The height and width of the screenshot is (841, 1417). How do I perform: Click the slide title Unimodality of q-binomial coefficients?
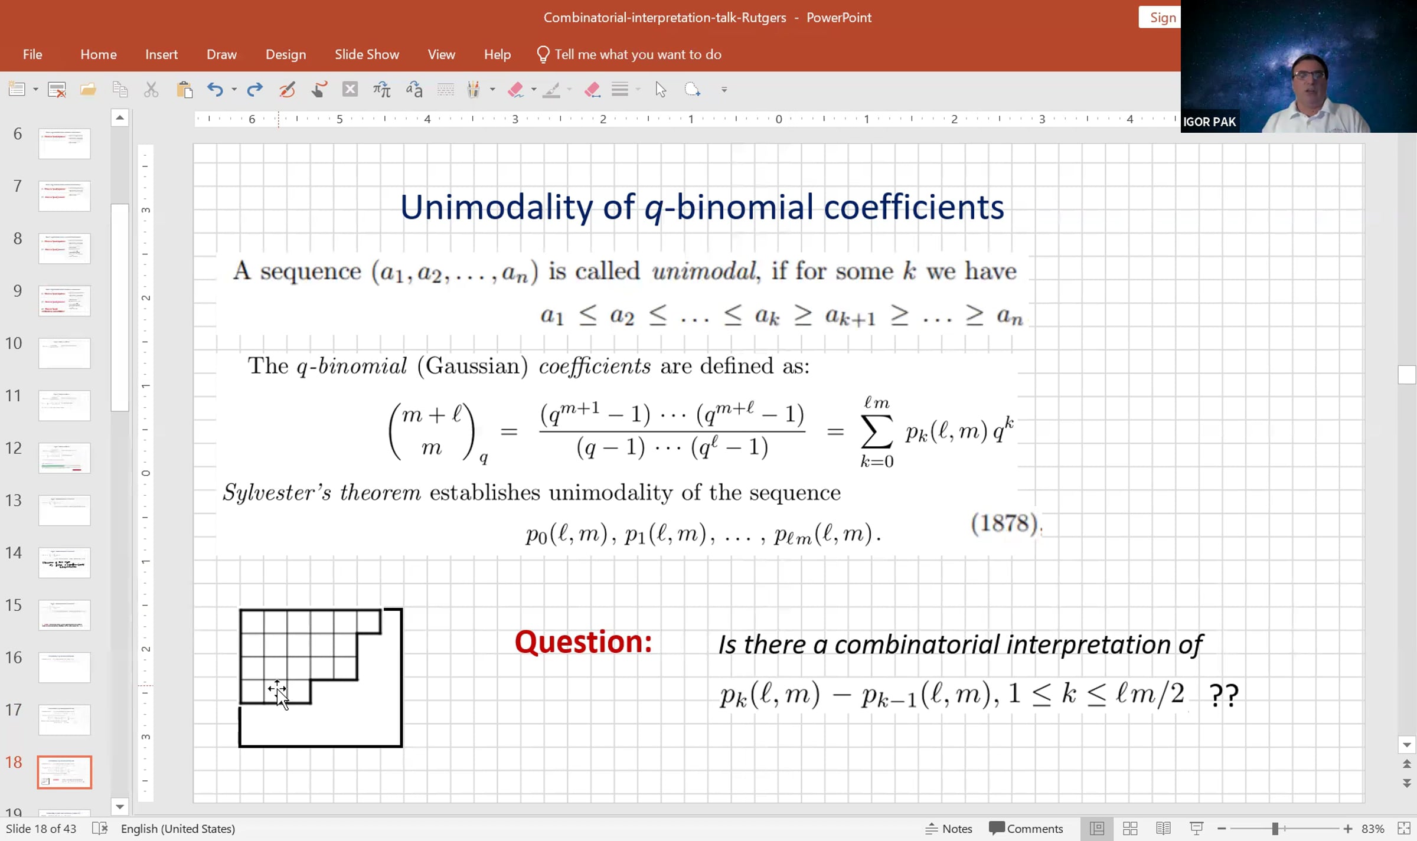[701, 207]
